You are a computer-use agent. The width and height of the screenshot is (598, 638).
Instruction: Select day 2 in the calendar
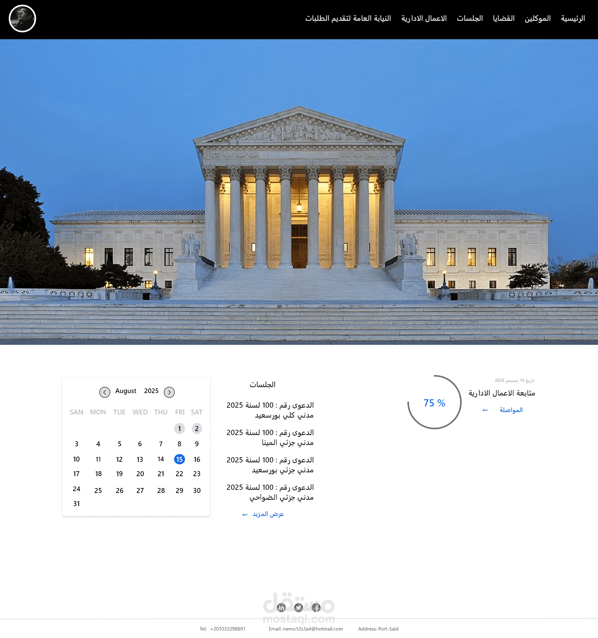coord(197,429)
